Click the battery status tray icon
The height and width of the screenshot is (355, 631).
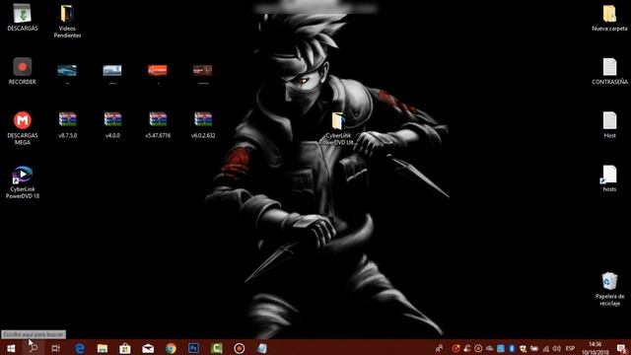pos(534,348)
